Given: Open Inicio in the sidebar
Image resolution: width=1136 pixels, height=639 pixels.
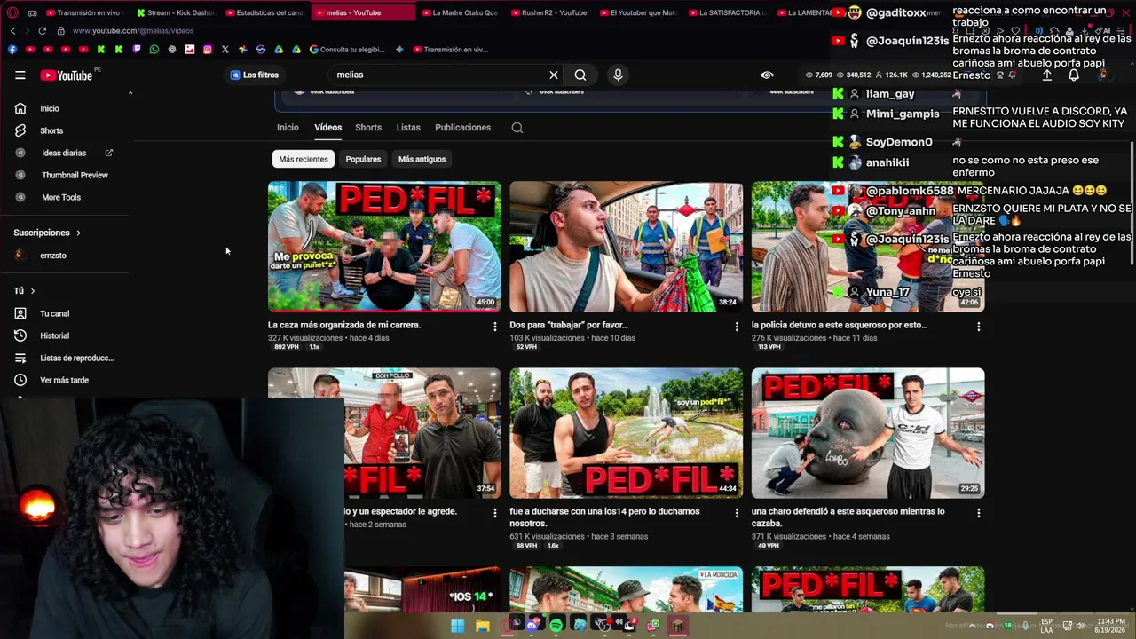Looking at the screenshot, I should click(x=49, y=108).
